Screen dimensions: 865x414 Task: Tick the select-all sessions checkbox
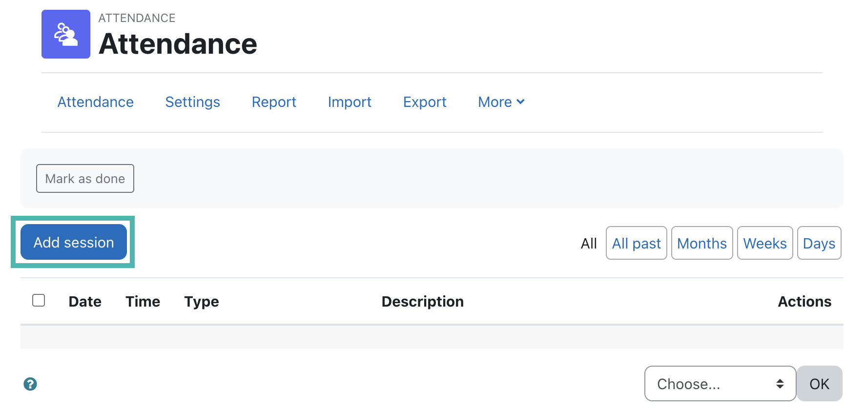39,300
